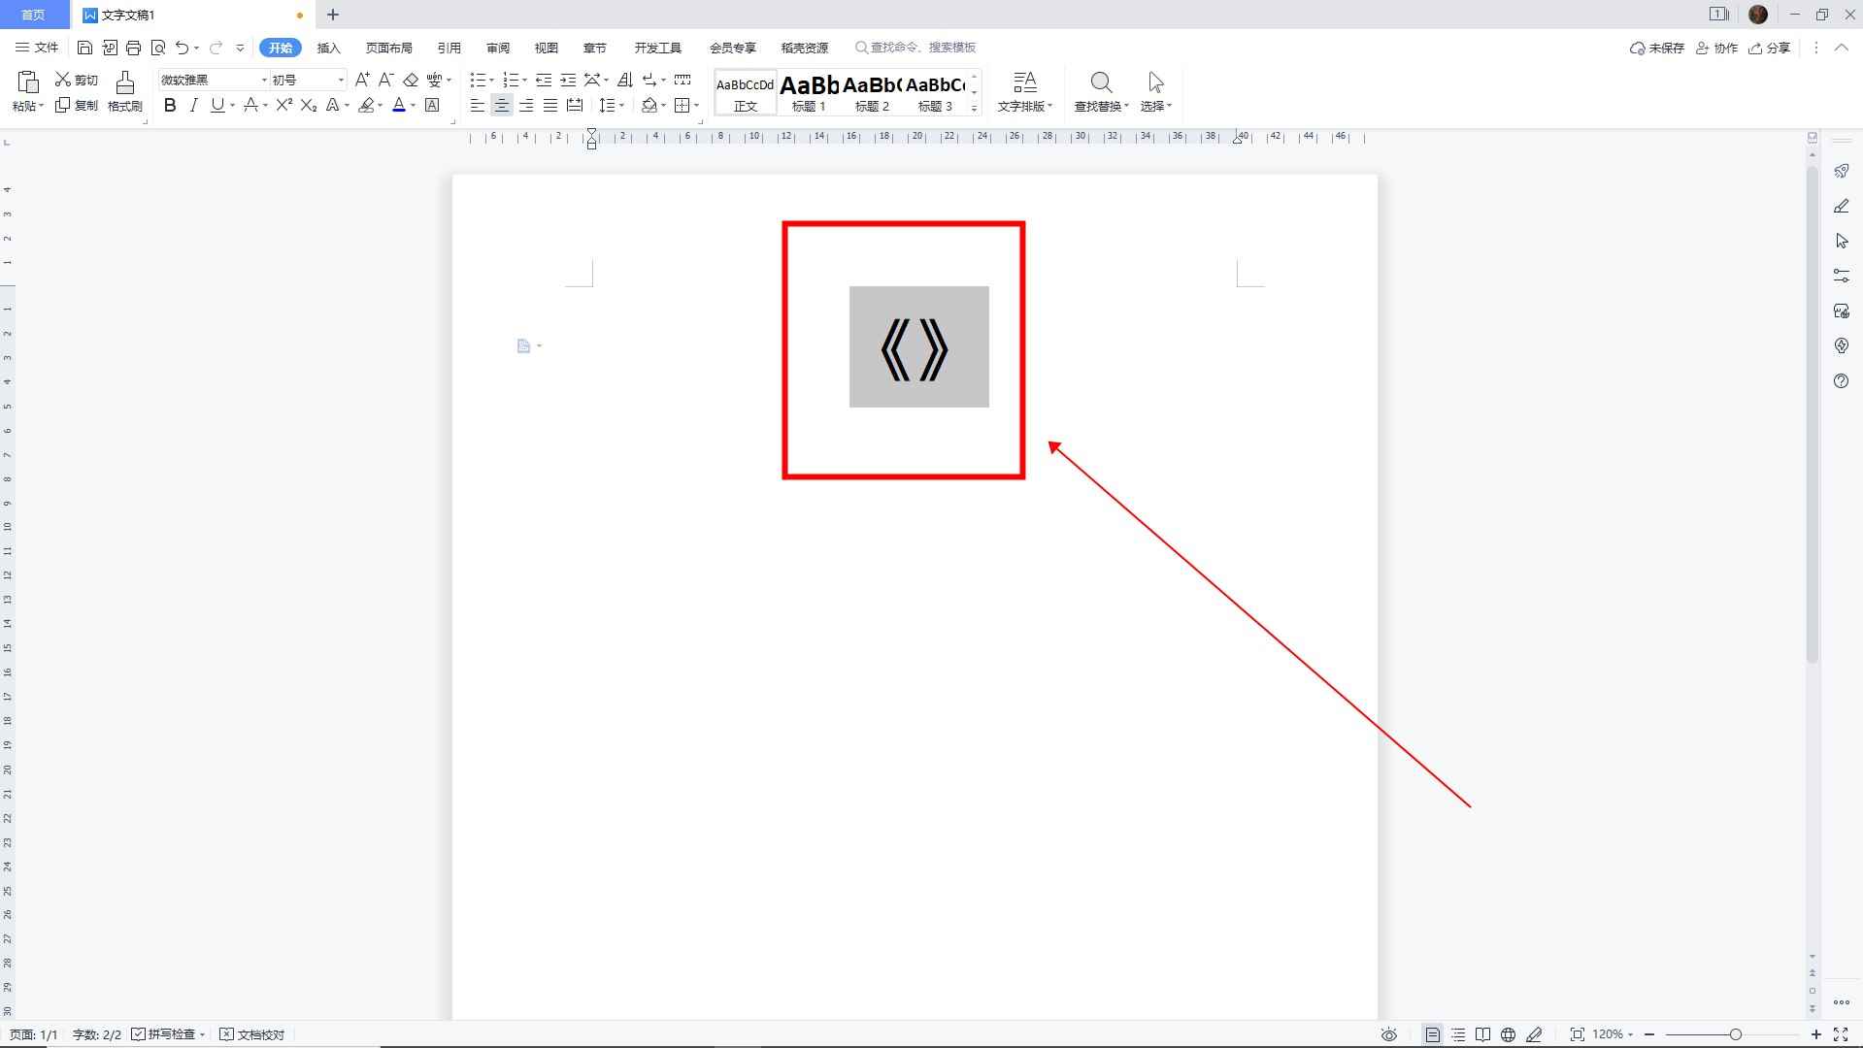Open the 页面布局 (Page Layout) tab

[388, 48]
